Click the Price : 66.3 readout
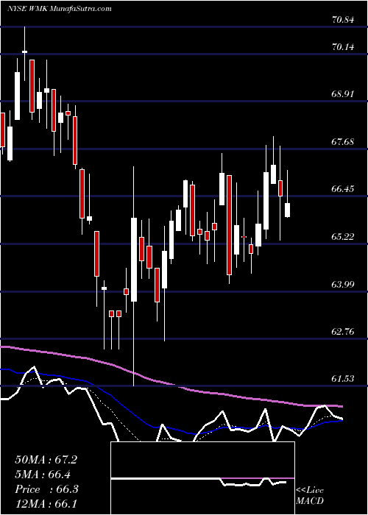Screen dimensions: 368x515 click(x=46, y=489)
